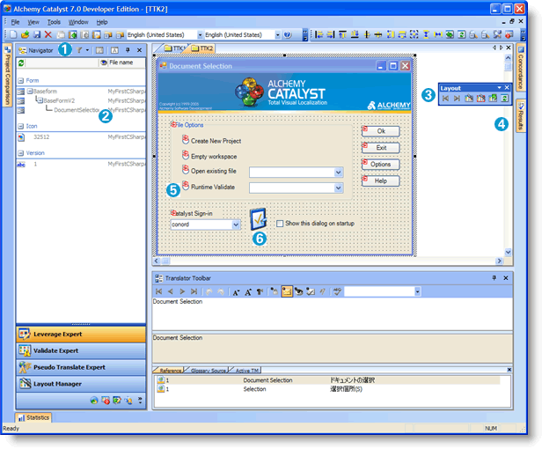This screenshot has height=449, width=542.
Task: Select the Create New Project radio button
Action: point(186,140)
